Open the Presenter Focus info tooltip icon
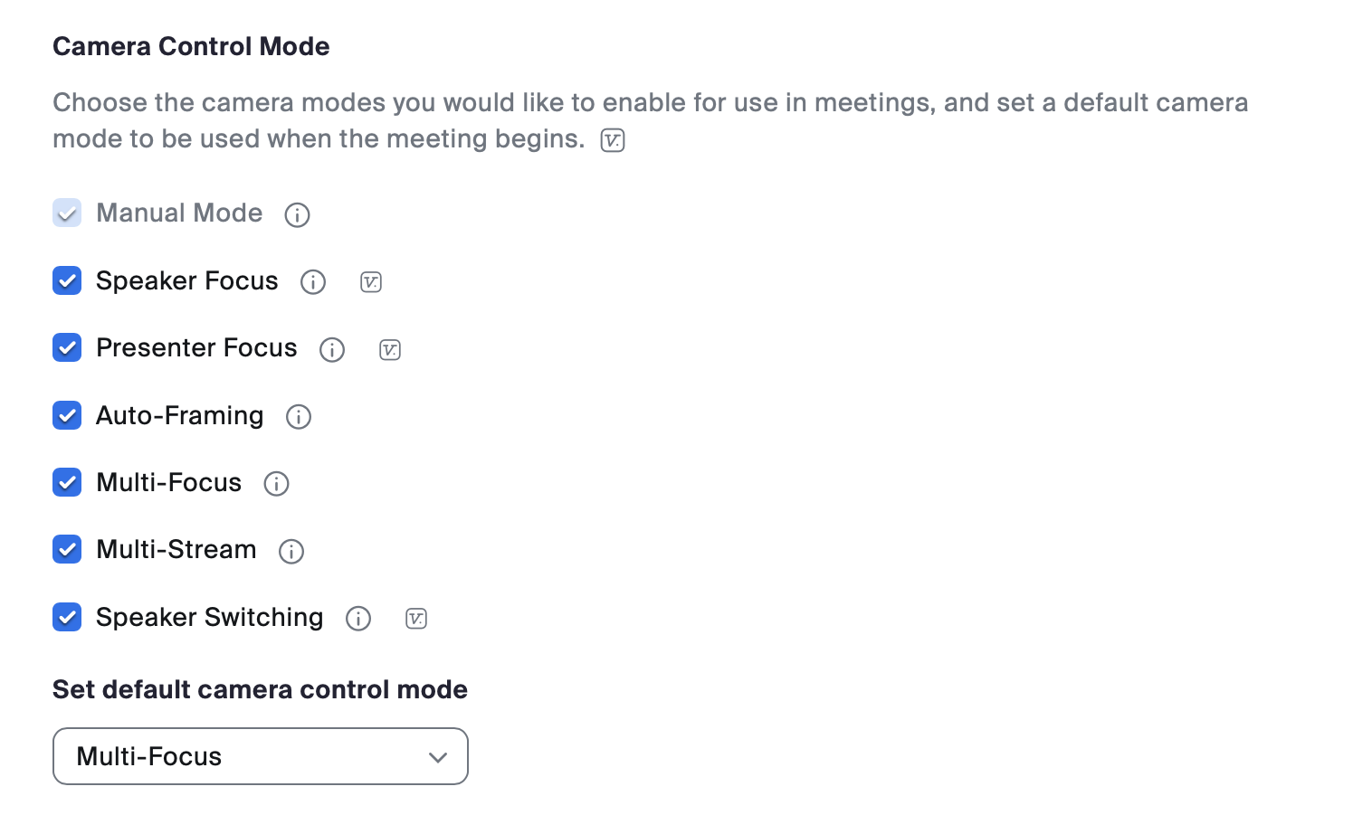Screen dimensions: 1372x834 [x=332, y=349]
